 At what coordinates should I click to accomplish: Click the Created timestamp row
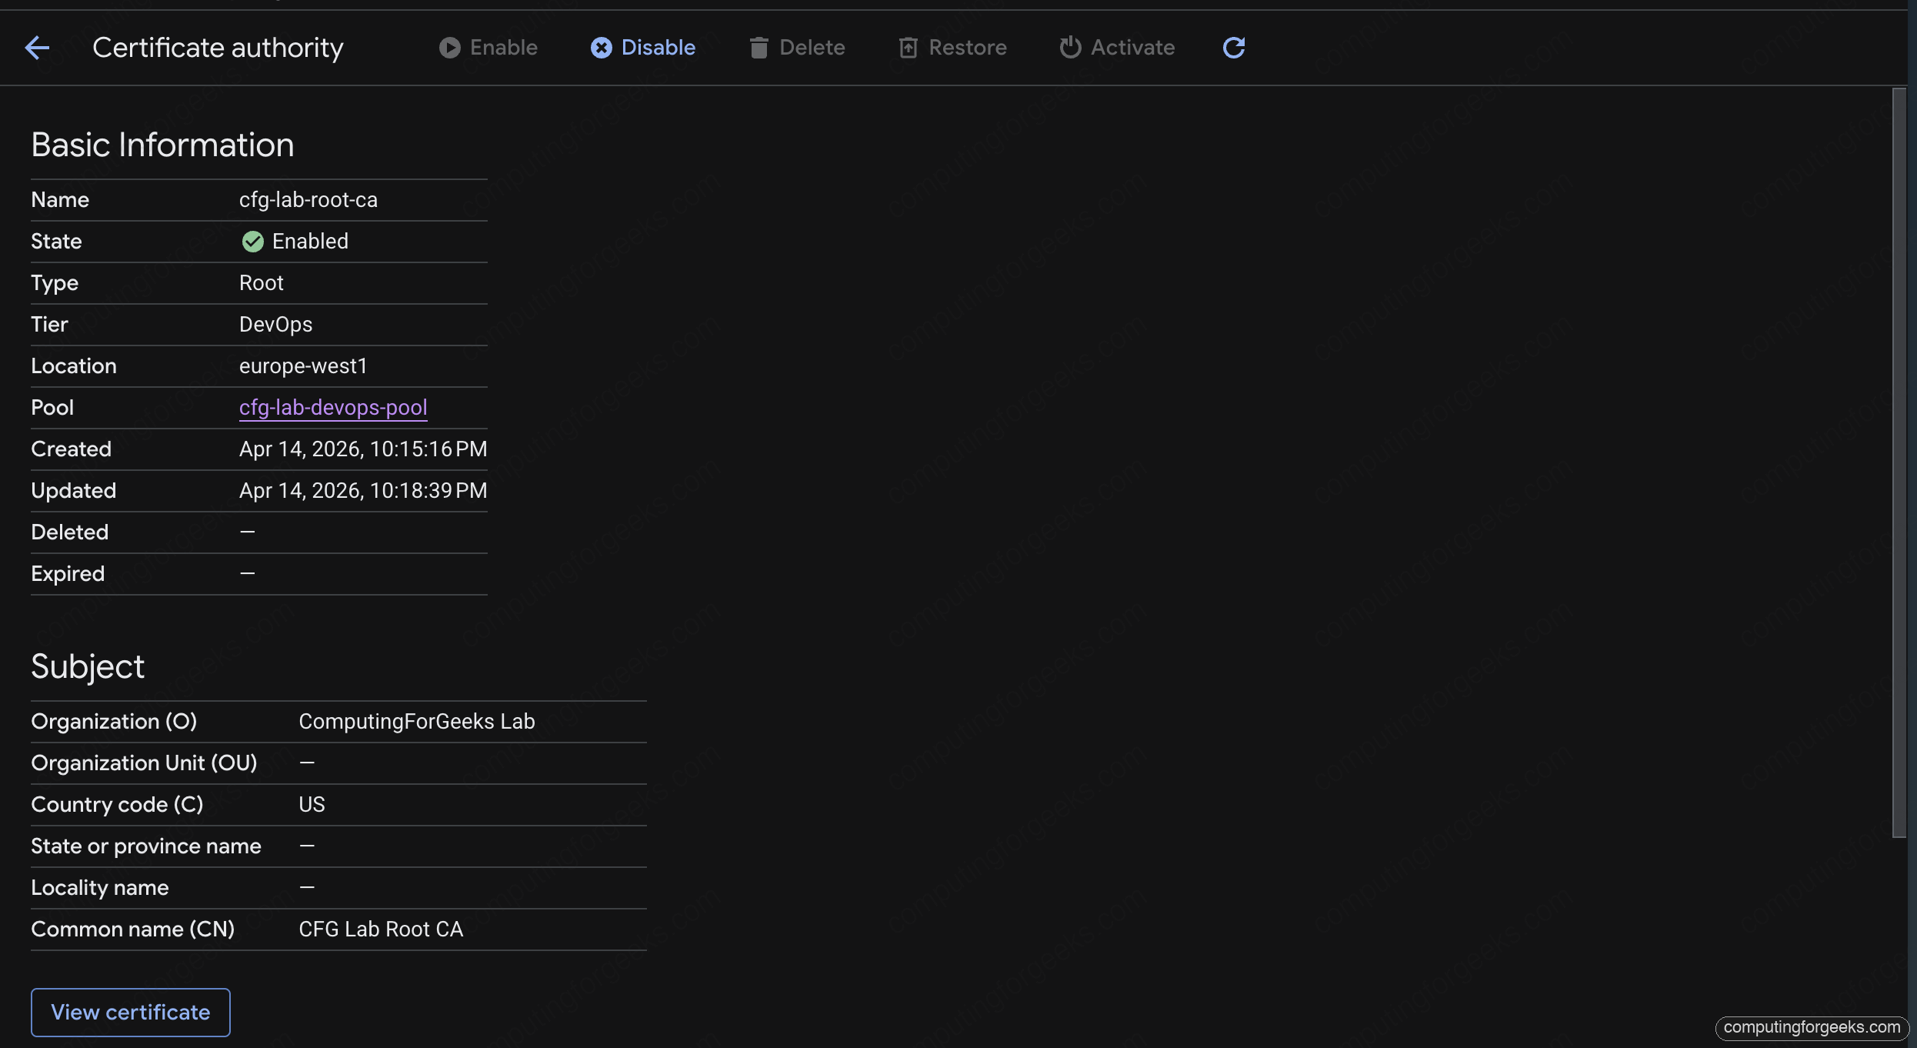point(362,449)
